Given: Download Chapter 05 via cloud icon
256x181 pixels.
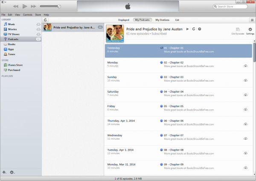Looking at the screenshot, I should point(246,109).
